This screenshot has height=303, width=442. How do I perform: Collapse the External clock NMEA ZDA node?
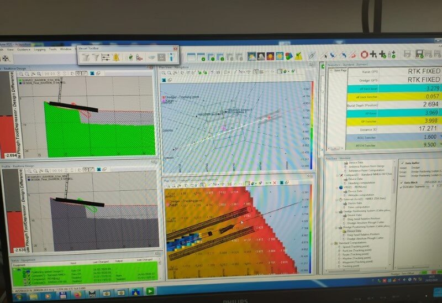pyautogui.click(x=336, y=200)
